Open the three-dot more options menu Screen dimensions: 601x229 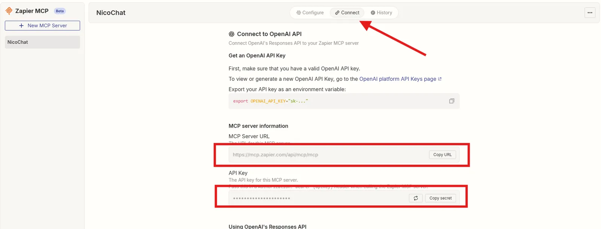coord(590,13)
